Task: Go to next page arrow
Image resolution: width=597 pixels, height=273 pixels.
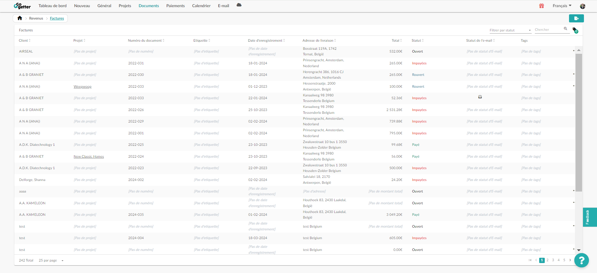Action: pyautogui.click(x=570, y=260)
